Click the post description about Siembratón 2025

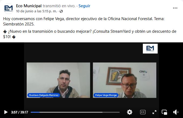tap(84, 21)
